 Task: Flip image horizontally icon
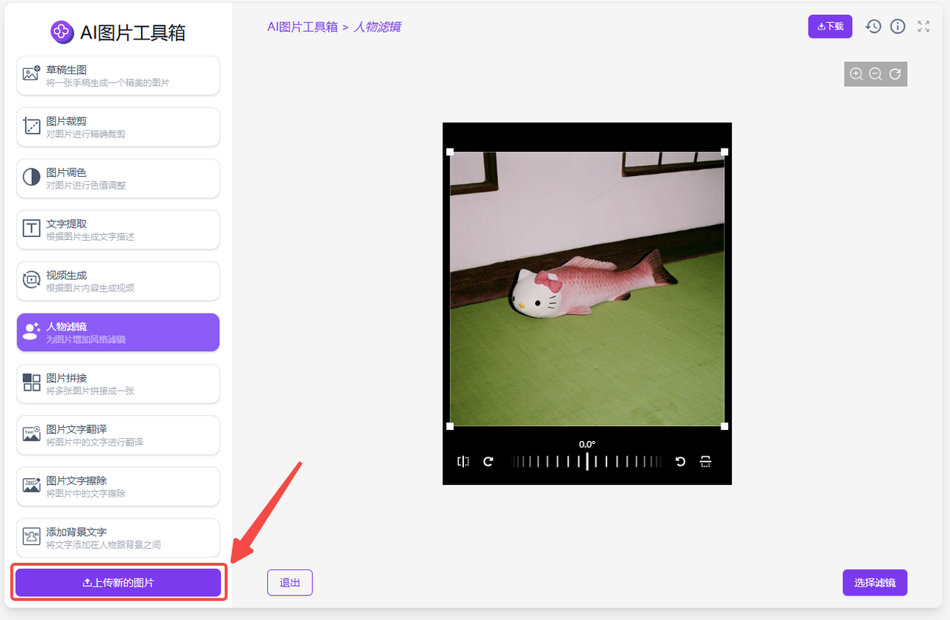click(463, 461)
